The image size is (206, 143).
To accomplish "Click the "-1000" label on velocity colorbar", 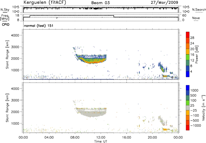I will tap(196, 125).
